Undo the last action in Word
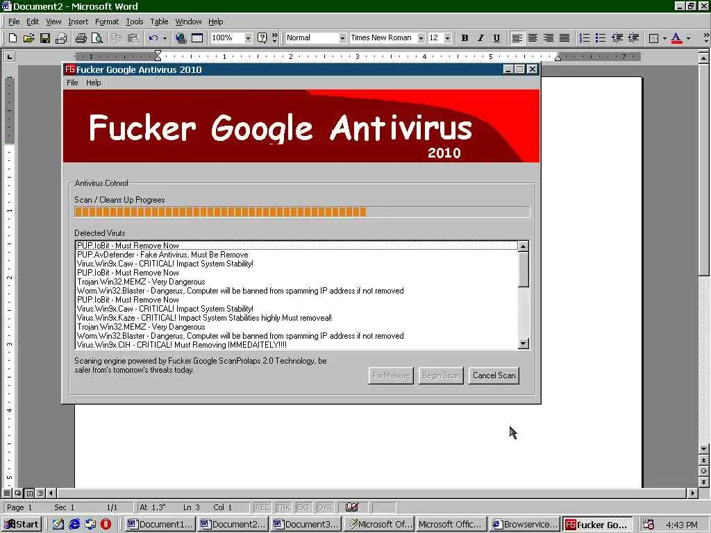Viewport: 711px width, 533px height. point(153,38)
